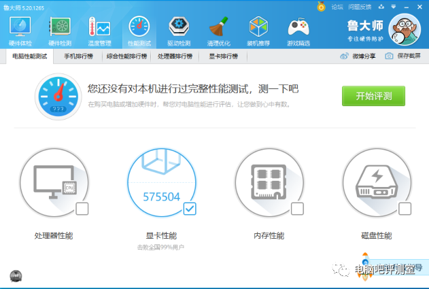Uncheck the 显卡性能 checkbox
The width and height of the screenshot is (429, 289).
tap(190, 209)
